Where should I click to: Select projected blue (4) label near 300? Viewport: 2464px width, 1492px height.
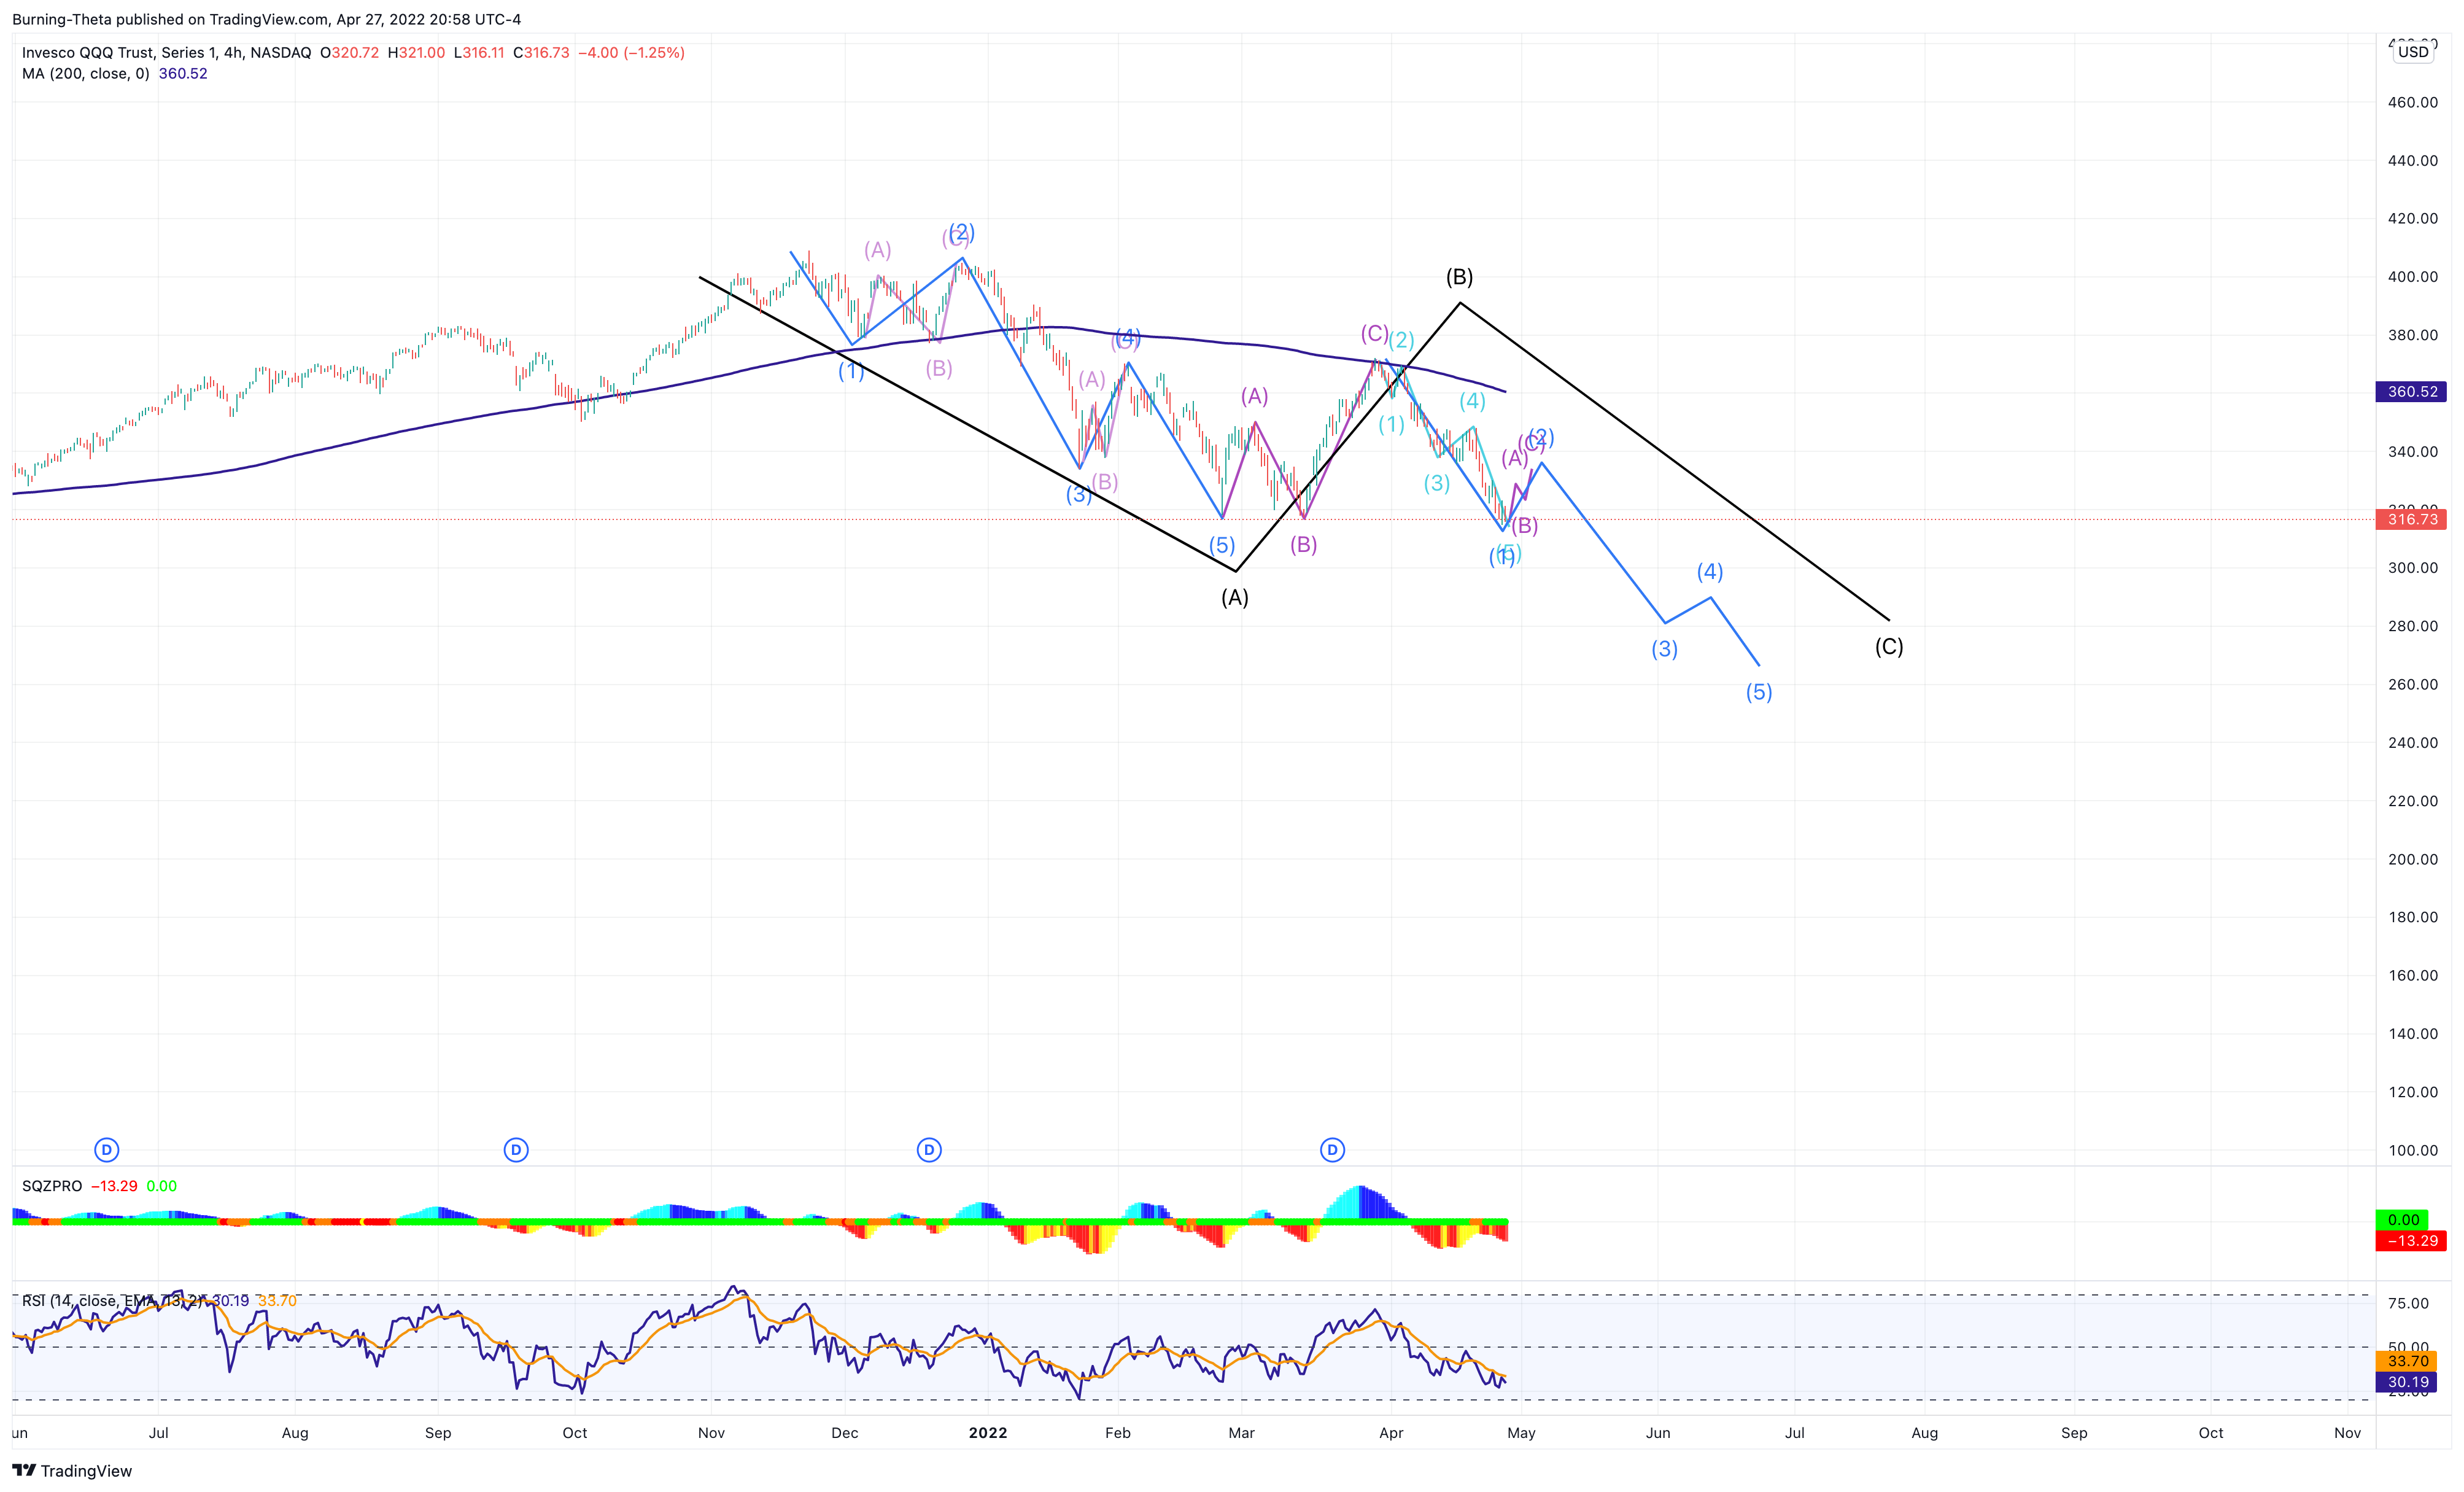coord(1710,572)
